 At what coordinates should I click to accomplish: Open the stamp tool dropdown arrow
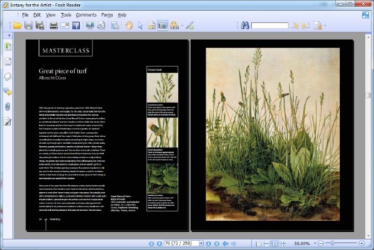[182, 25]
